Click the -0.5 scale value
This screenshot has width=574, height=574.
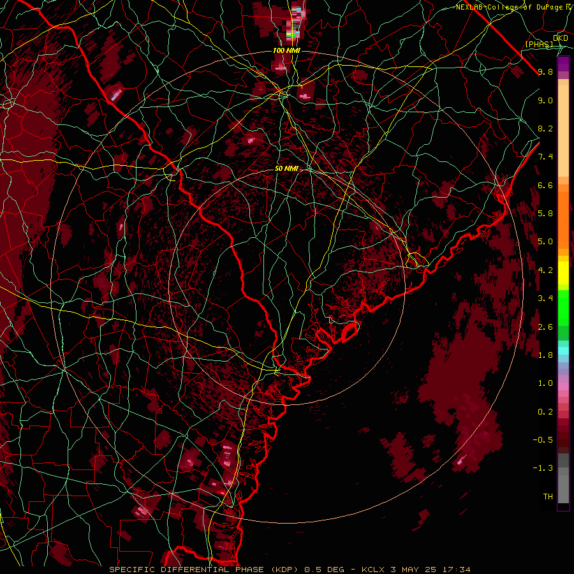tap(543, 440)
